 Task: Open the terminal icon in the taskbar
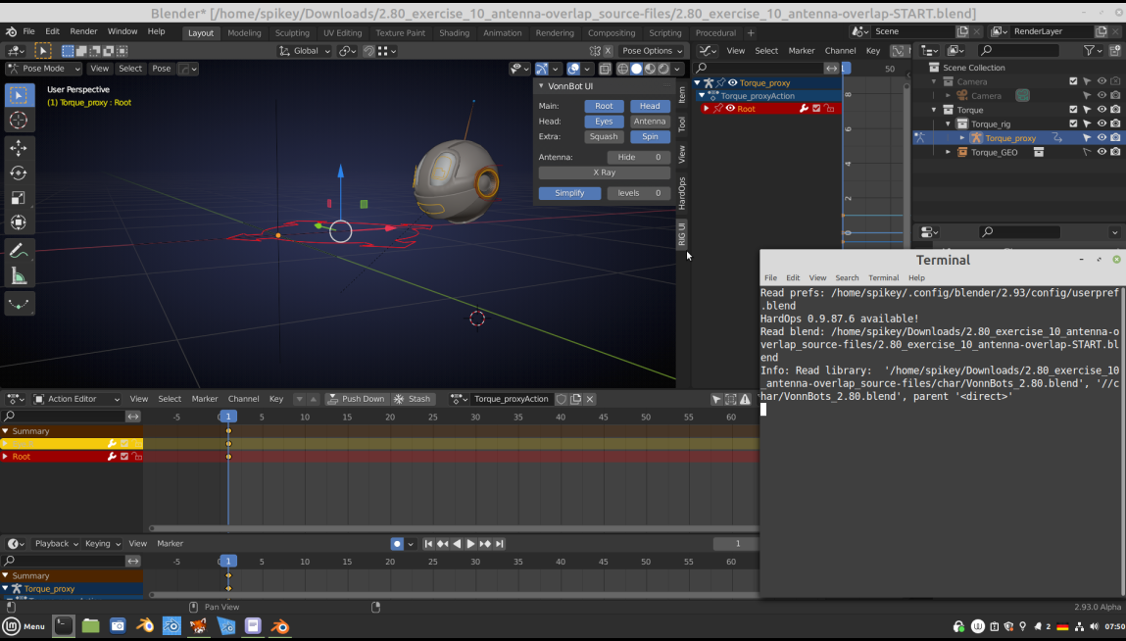coord(63,626)
